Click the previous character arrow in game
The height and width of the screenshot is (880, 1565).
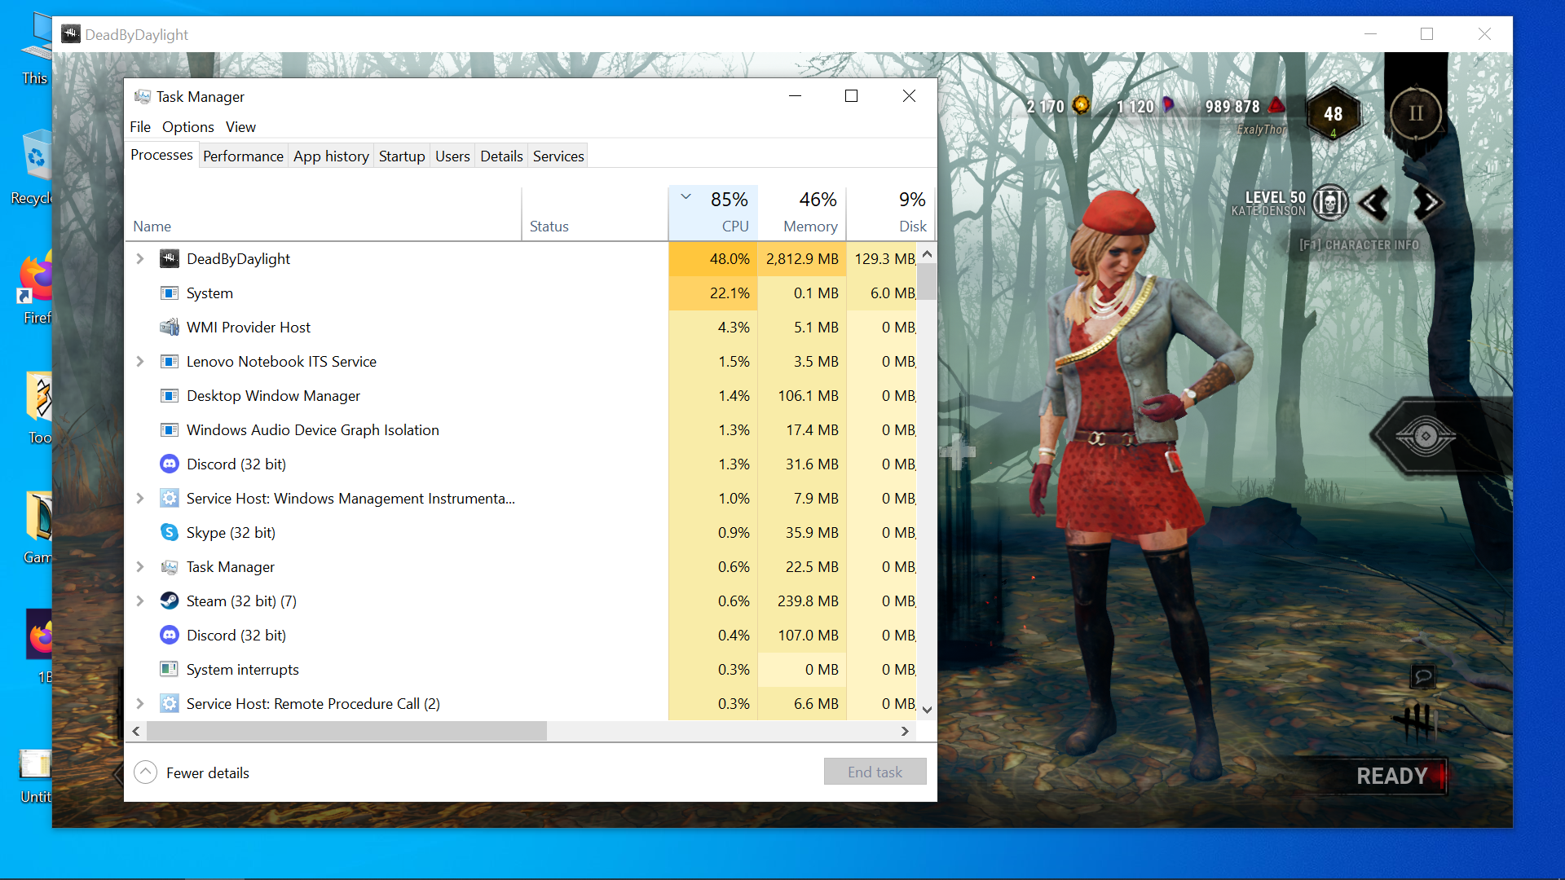click(1374, 203)
